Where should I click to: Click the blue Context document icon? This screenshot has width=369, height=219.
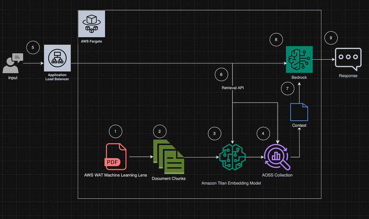click(299, 112)
